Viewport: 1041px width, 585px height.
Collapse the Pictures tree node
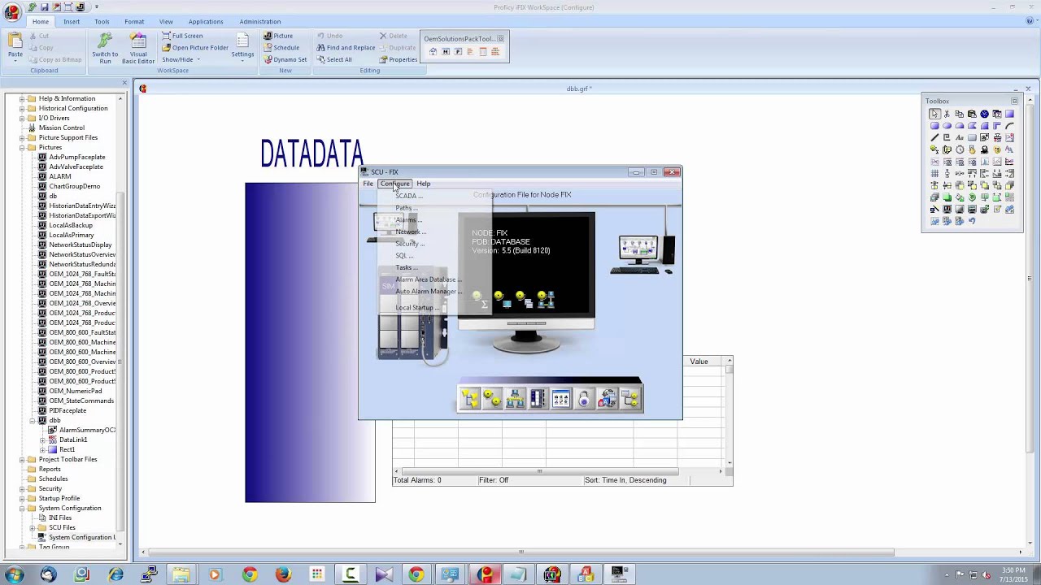pos(22,147)
